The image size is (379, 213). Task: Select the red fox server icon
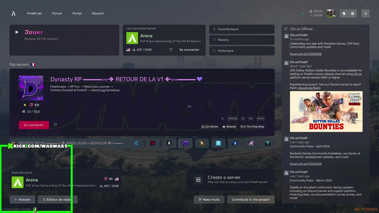[x=153, y=143]
